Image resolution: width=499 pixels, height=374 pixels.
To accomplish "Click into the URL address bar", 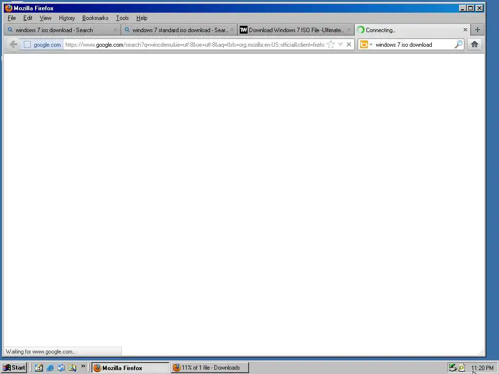I will tap(194, 44).
